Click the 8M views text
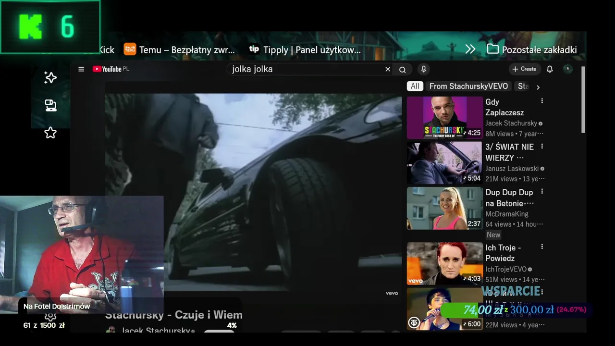The image size is (615, 346). (500, 134)
